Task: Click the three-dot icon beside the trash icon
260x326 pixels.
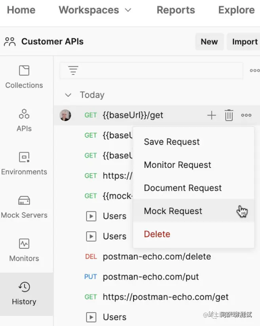Action: (246, 115)
